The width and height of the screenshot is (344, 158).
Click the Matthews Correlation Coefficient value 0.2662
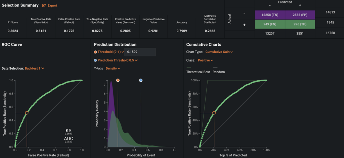210,31
